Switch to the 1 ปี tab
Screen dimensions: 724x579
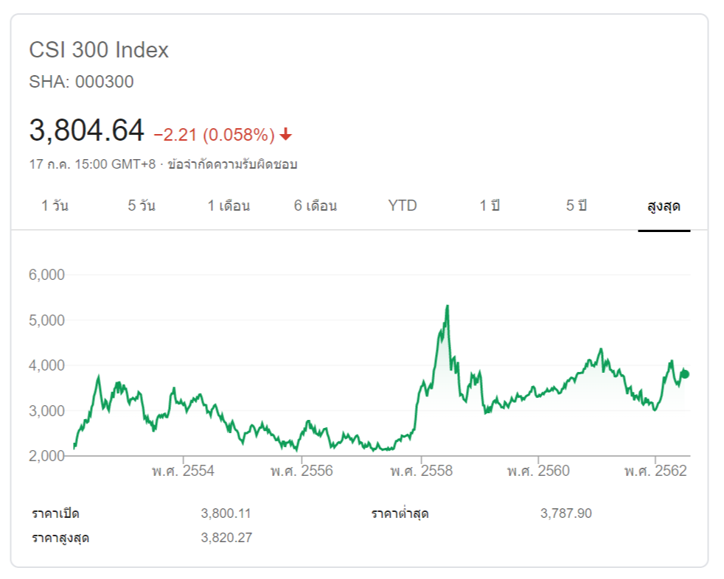[490, 206]
